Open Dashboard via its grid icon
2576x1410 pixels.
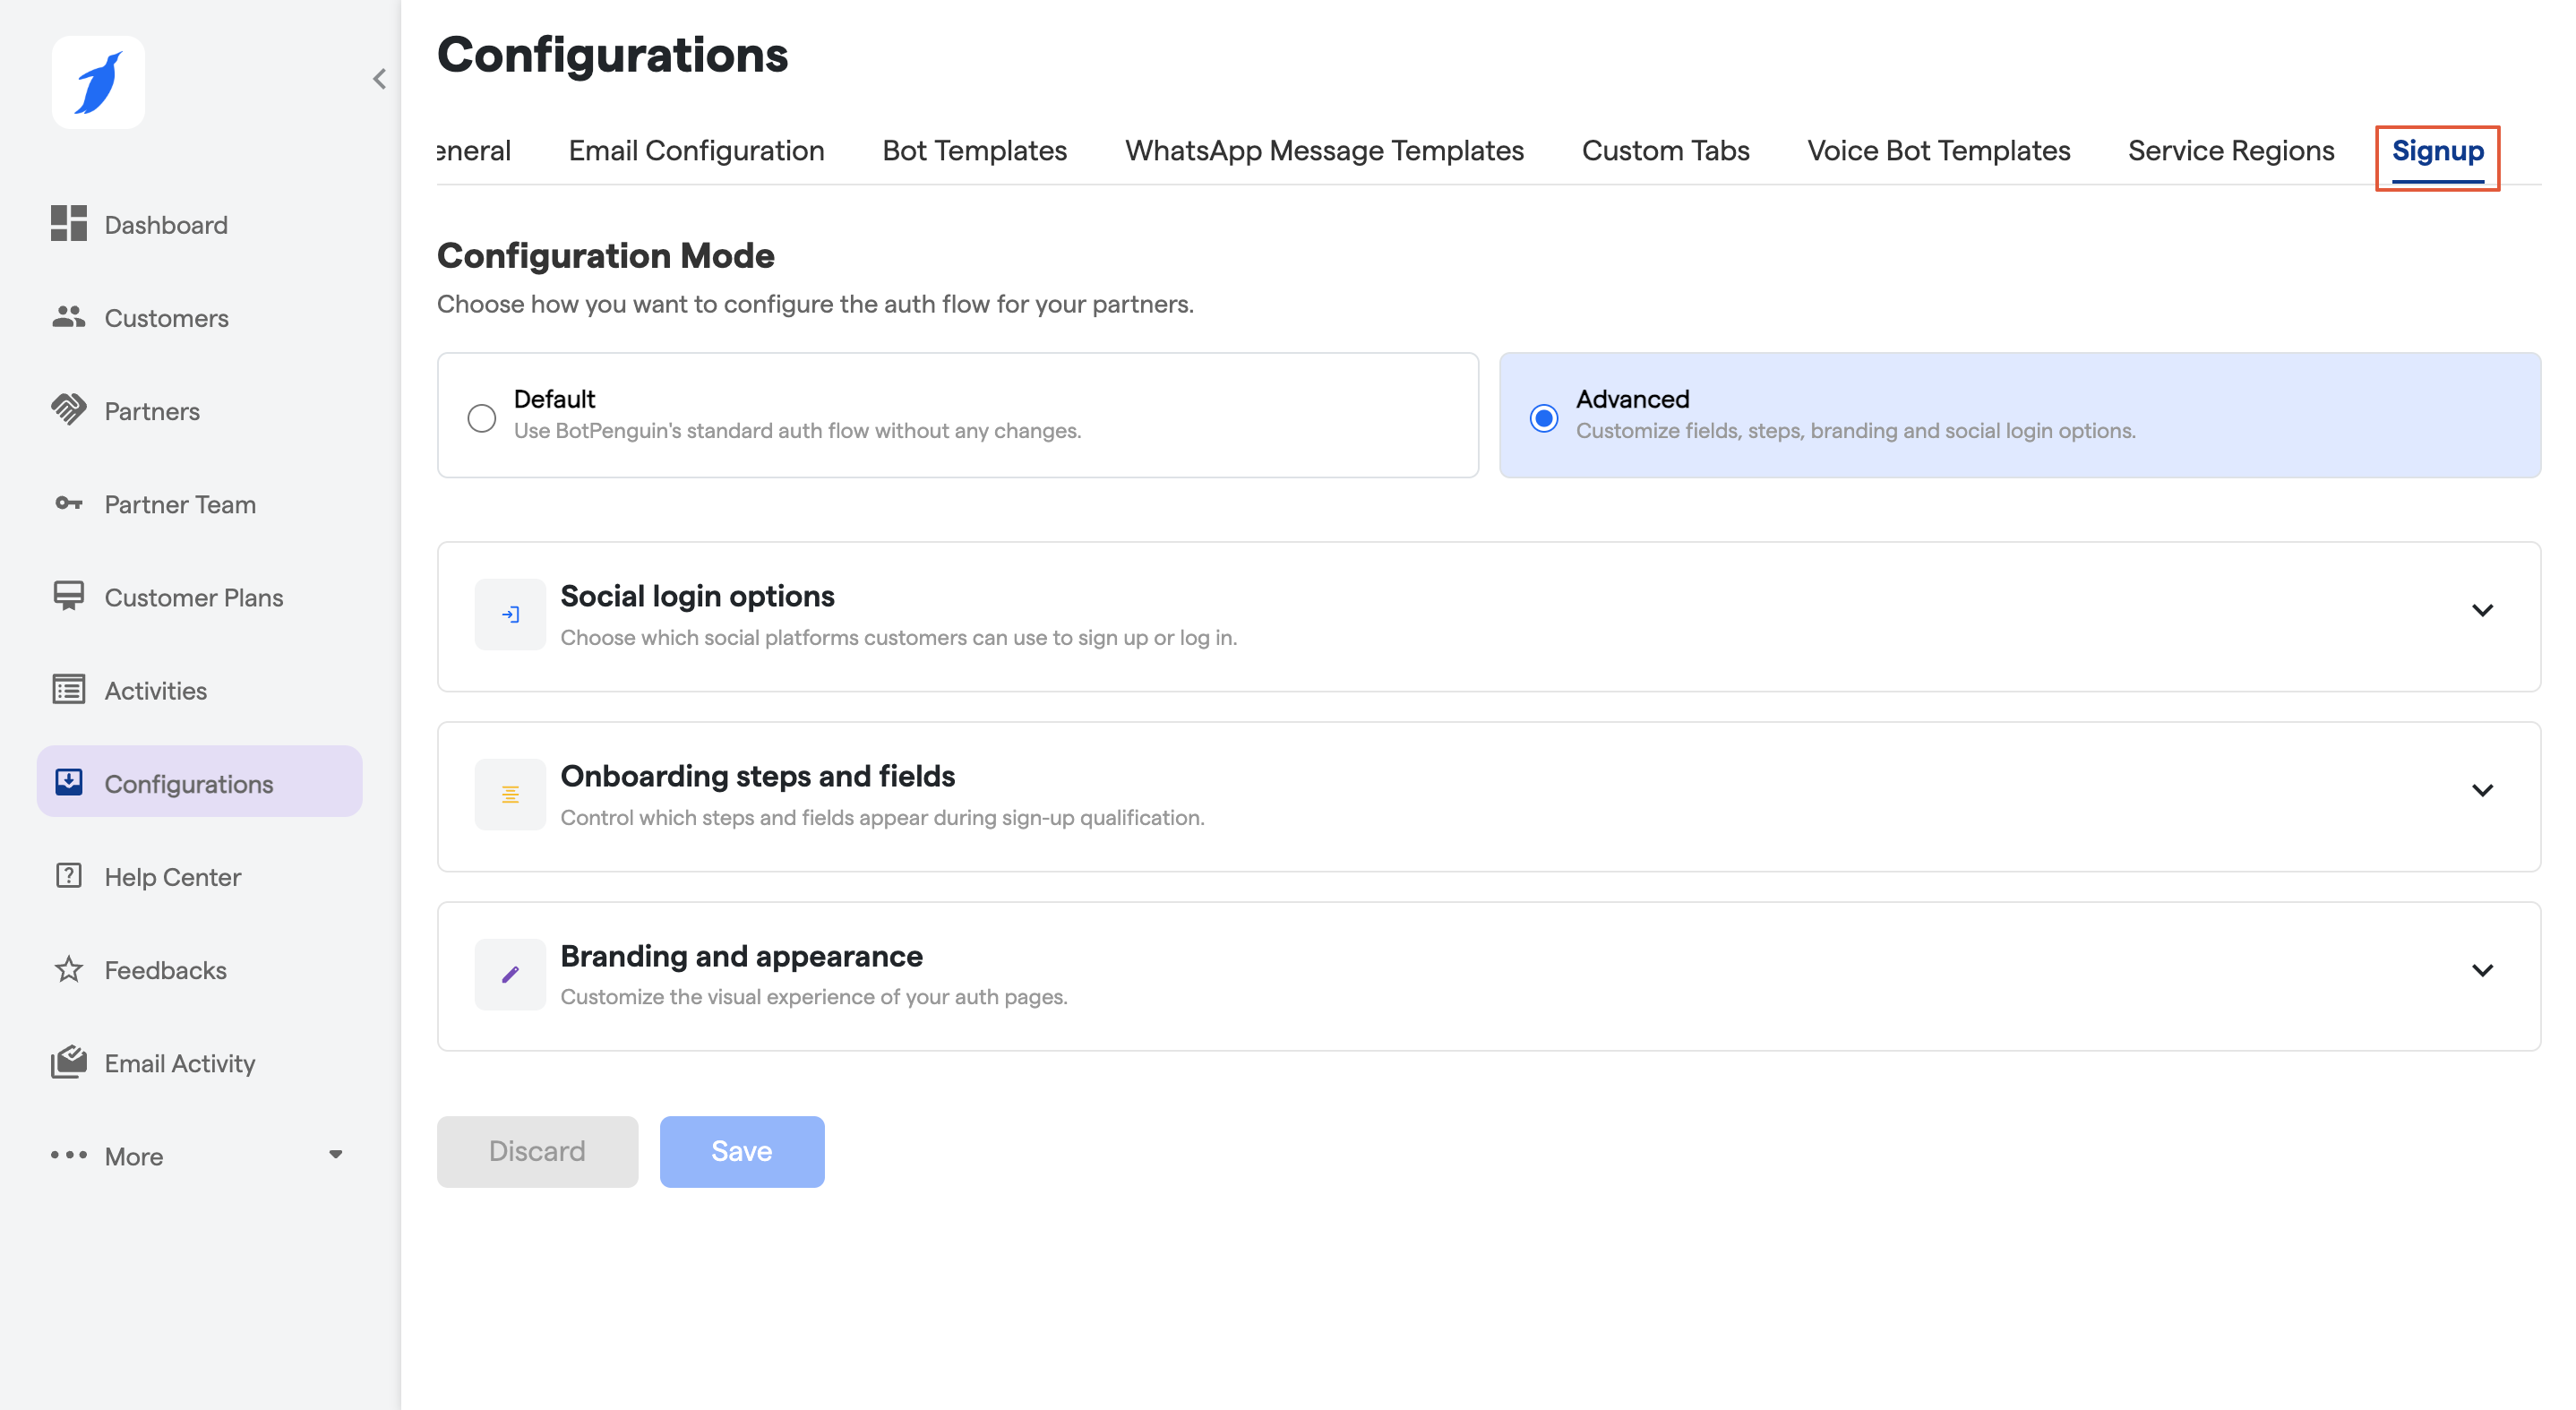[69, 224]
